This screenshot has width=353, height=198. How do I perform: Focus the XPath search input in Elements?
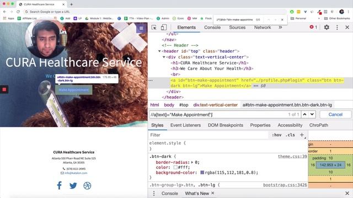point(217,114)
